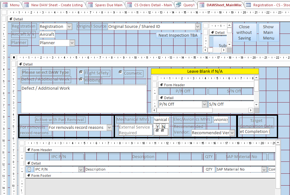The width and height of the screenshot is (290, 195).
Task: Select the Target Completion Date label
Action: coord(256,123)
